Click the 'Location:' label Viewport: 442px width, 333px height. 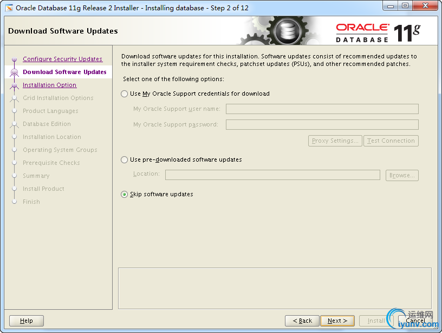click(146, 174)
